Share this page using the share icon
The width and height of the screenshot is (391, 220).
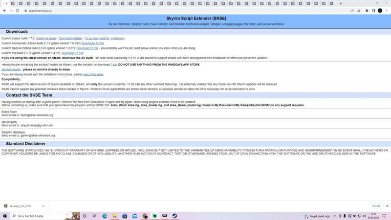click(352, 10)
